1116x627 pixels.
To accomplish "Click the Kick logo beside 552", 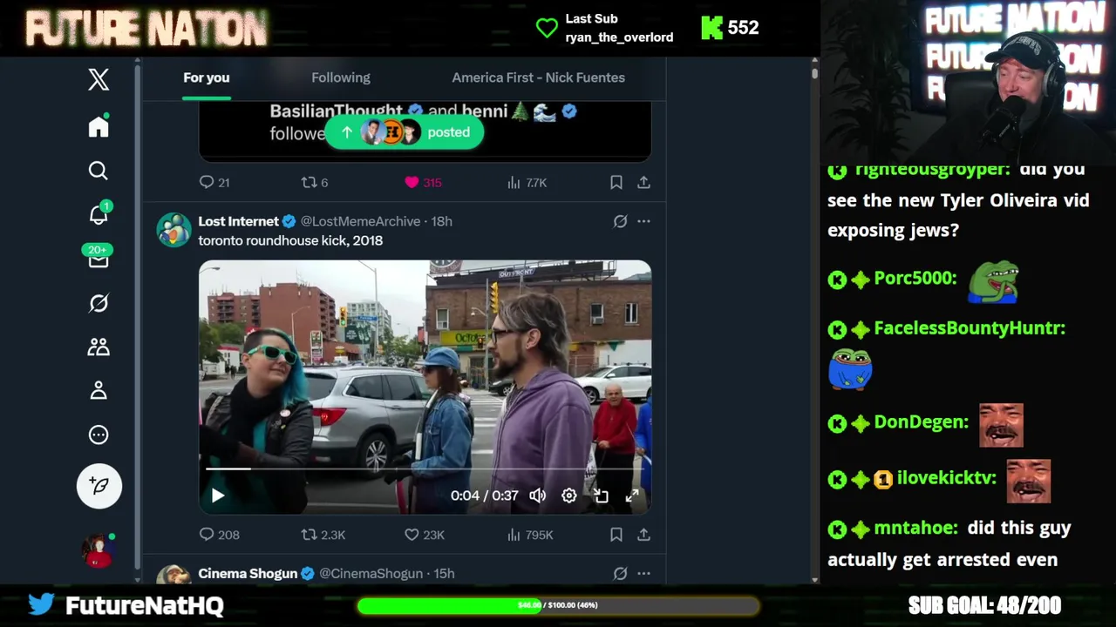I will (x=711, y=28).
